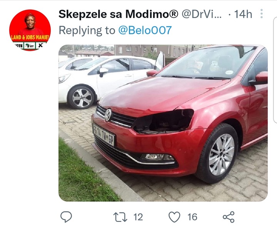Open the red EFF profile avatar
Viewport: 277px width, 228px height.
click(30, 30)
